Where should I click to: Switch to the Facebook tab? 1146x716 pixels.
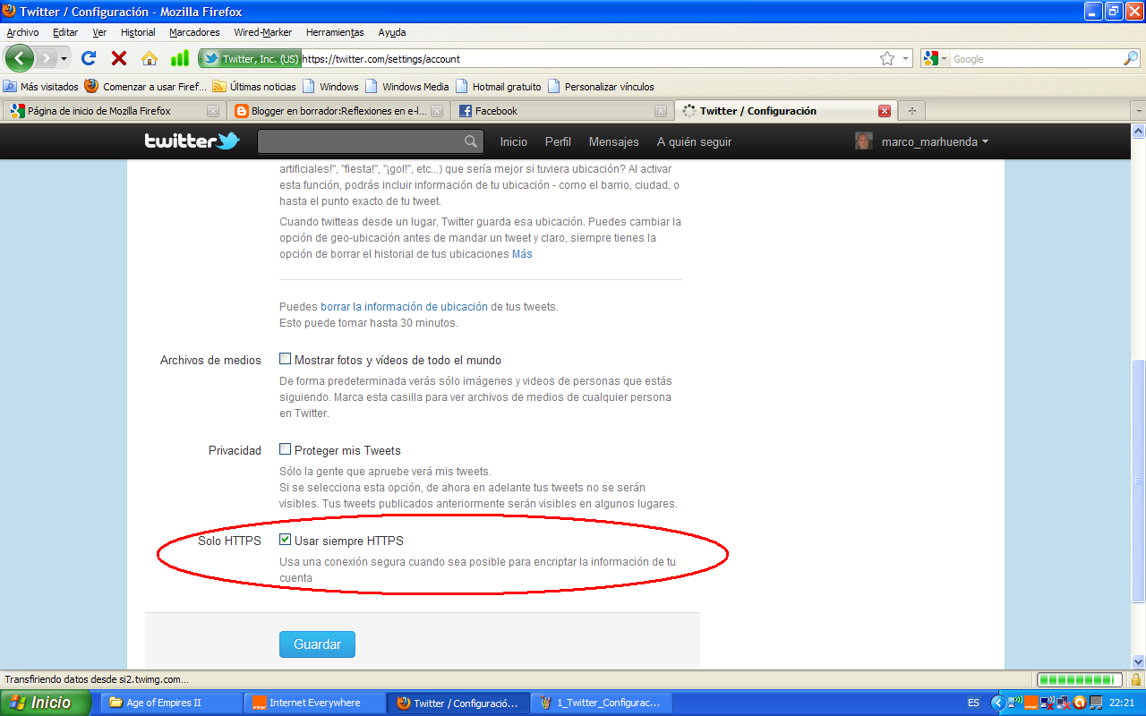click(x=561, y=111)
